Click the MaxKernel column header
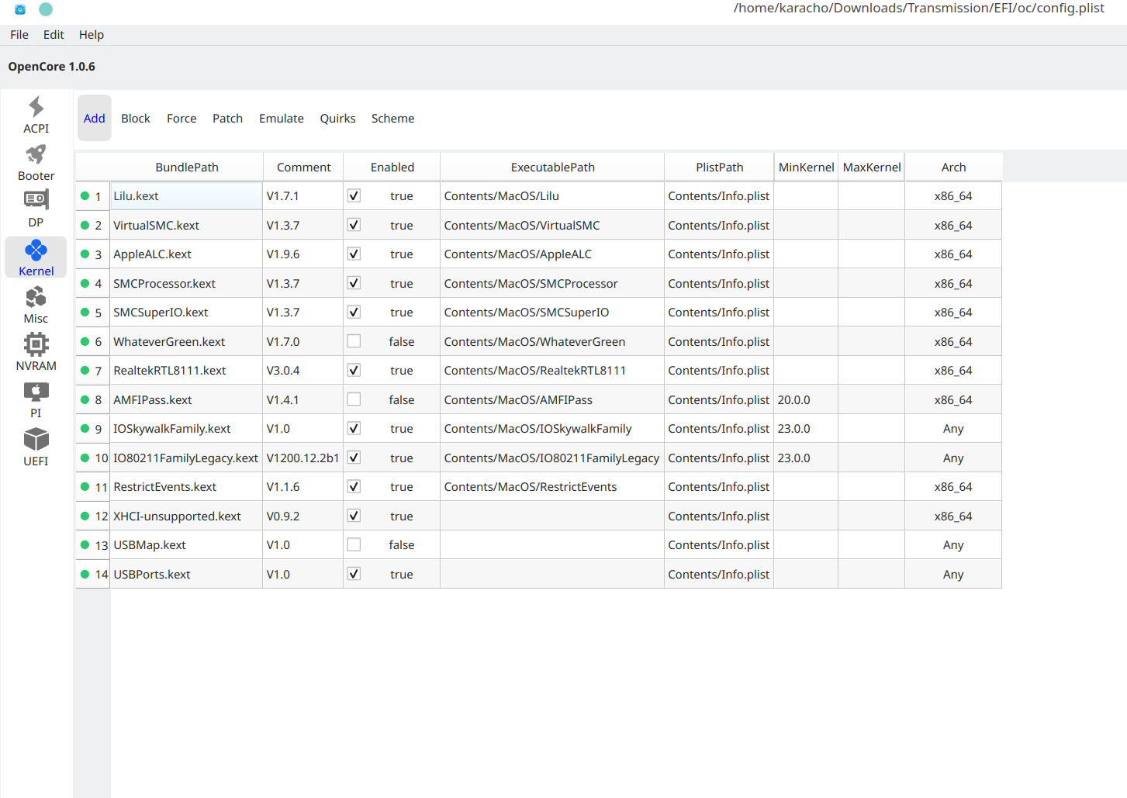Screen dimensions: 1127x798 pos(872,168)
